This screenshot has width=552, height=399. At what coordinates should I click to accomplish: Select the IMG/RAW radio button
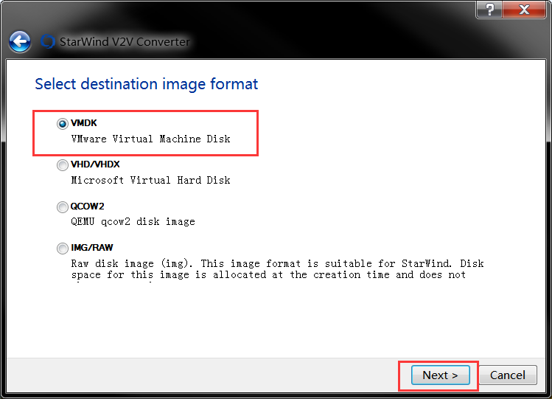[x=63, y=249]
